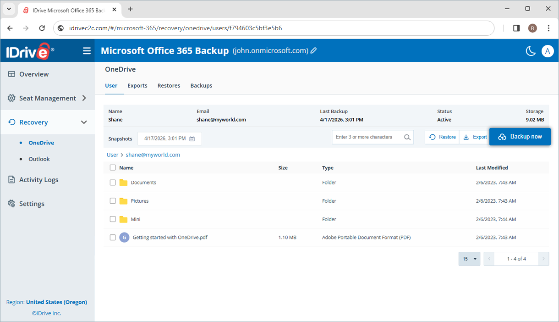Go to the Overview section

(x=34, y=74)
